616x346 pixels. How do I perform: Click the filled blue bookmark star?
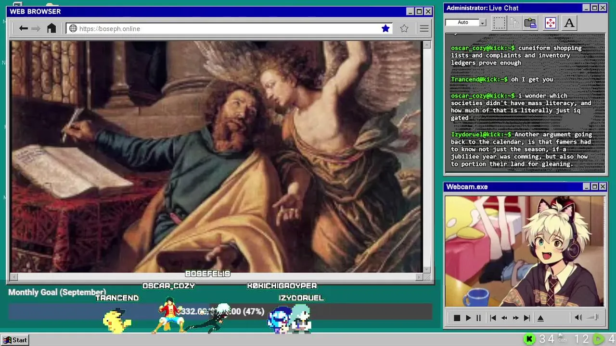tap(385, 29)
